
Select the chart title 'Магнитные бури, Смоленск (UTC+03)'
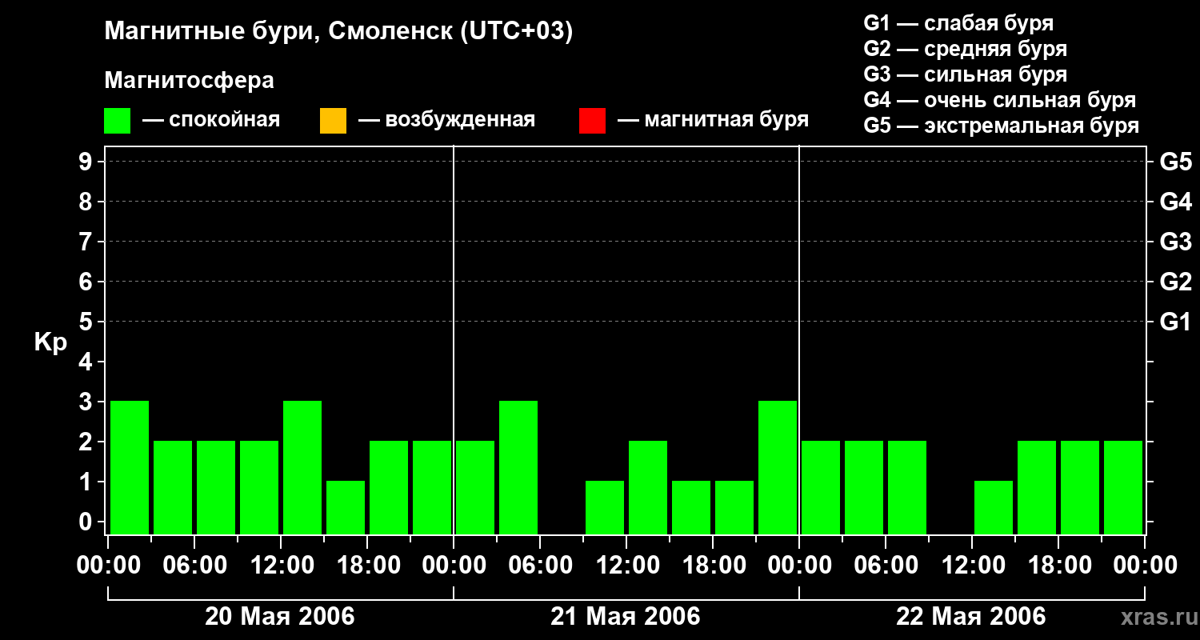coord(338,32)
